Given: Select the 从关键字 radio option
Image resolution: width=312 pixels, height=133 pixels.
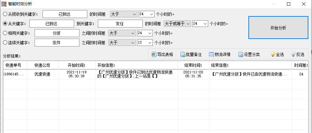Looking at the screenshot, I should tap(5, 24).
